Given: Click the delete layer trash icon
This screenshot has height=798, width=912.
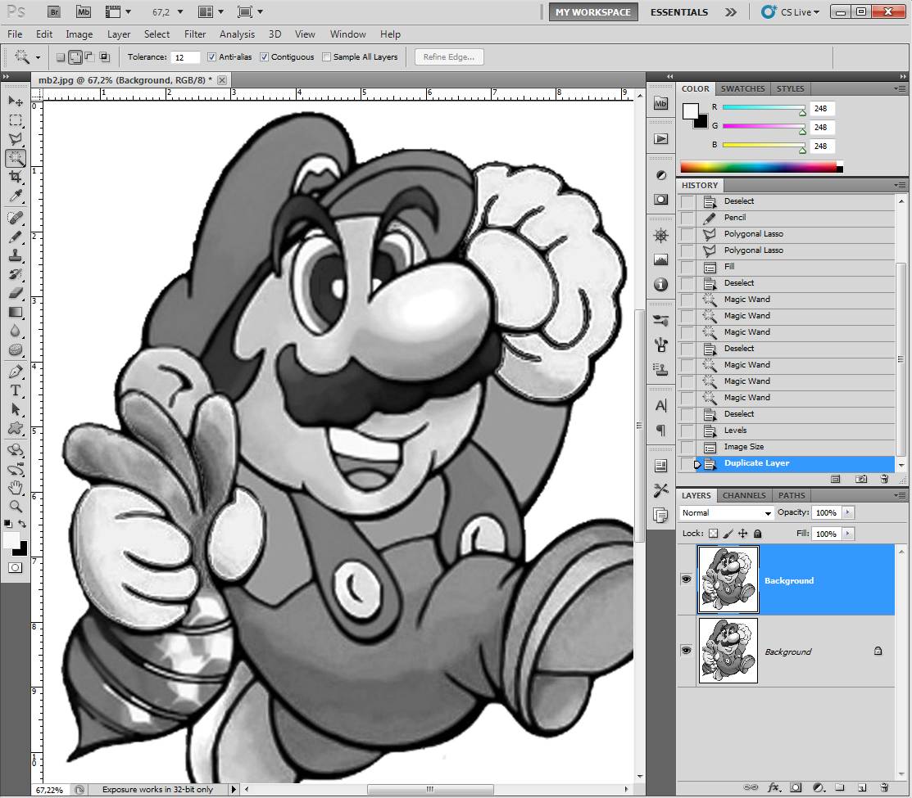Looking at the screenshot, I should [x=884, y=787].
